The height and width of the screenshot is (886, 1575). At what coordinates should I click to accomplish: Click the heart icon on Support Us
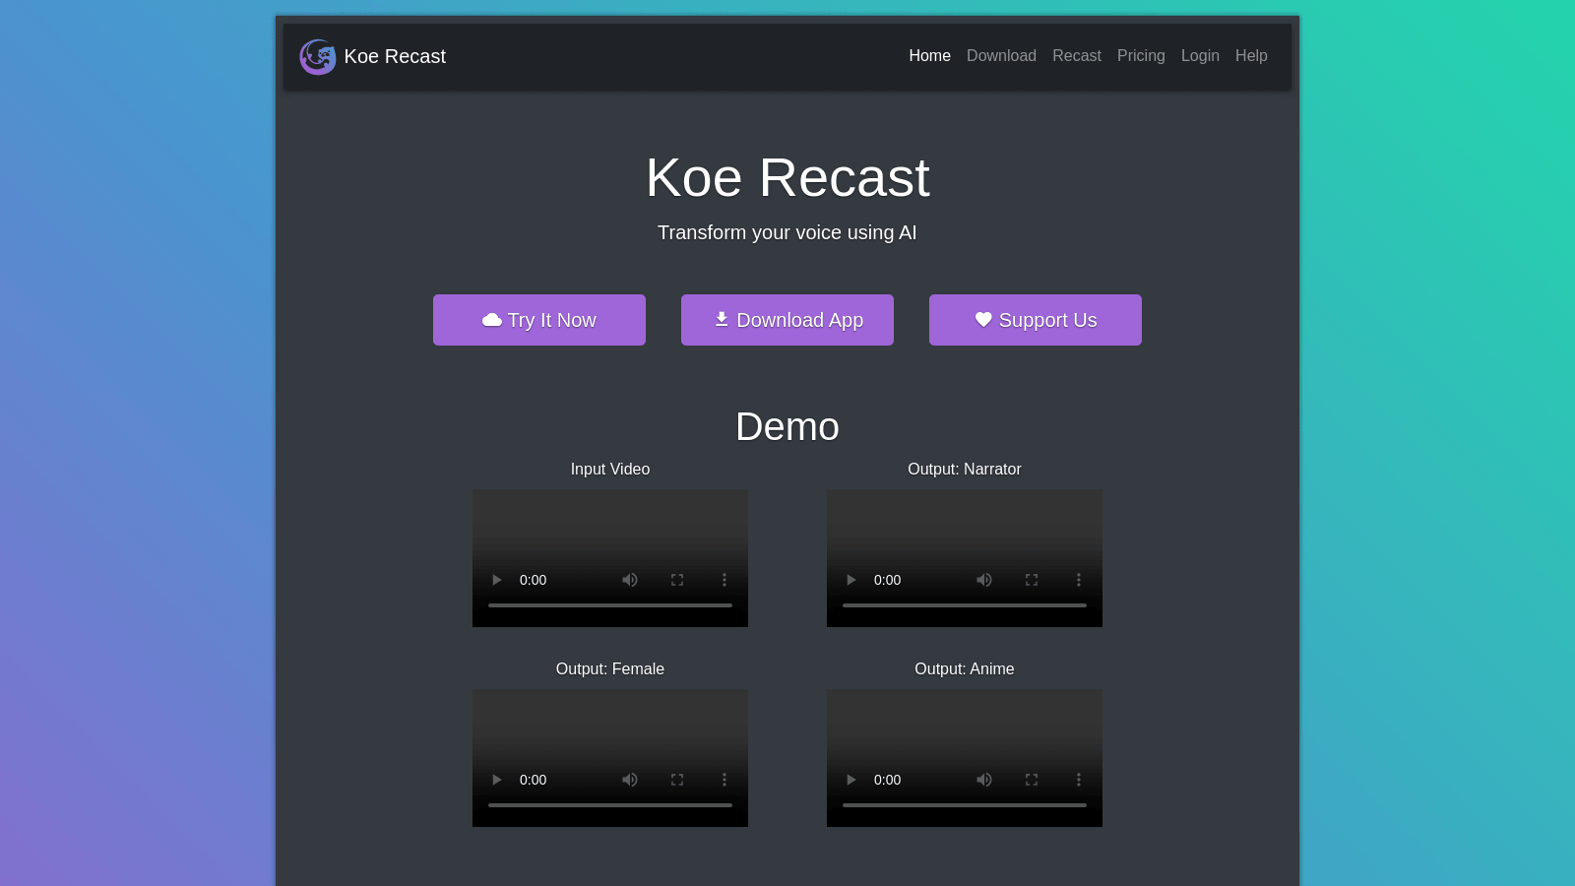point(983,320)
